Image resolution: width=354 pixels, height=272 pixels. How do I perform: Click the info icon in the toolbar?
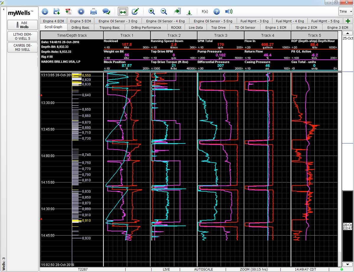tap(45, 11)
